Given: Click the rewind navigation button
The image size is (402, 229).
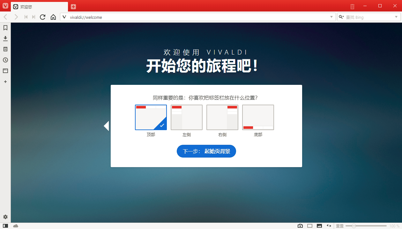Looking at the screenshot, I should [26, 17].
